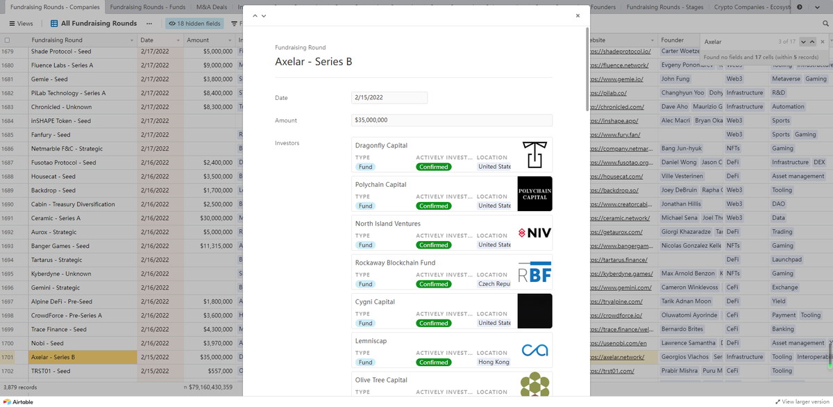
Task: Open the Cygni Capital investor card
Action: [452, 311]
